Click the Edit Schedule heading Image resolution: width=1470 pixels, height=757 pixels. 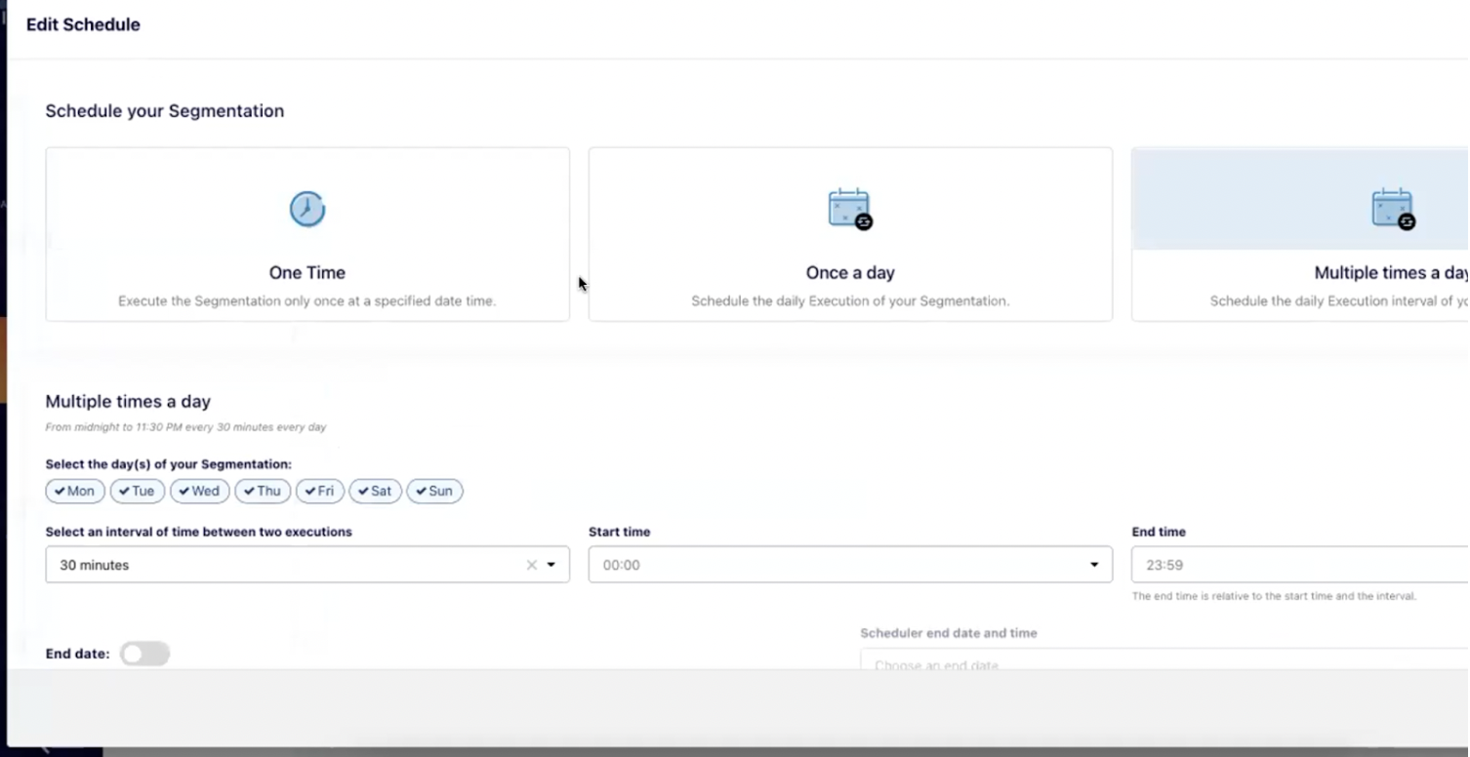[x=83, y=24]
